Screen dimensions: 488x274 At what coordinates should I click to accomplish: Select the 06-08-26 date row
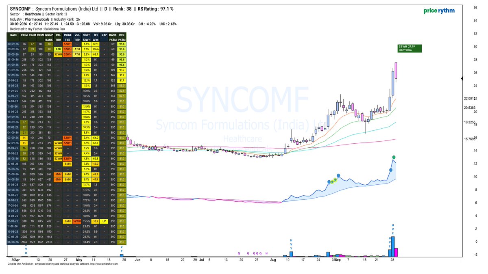point(68,242)
